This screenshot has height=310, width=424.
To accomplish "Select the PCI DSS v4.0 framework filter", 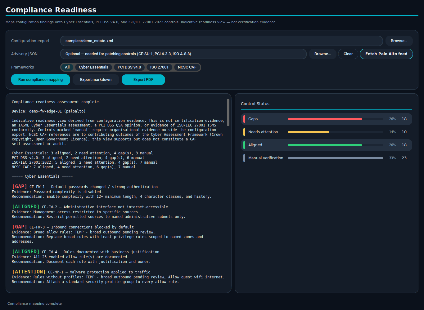I will coord(129,67).
